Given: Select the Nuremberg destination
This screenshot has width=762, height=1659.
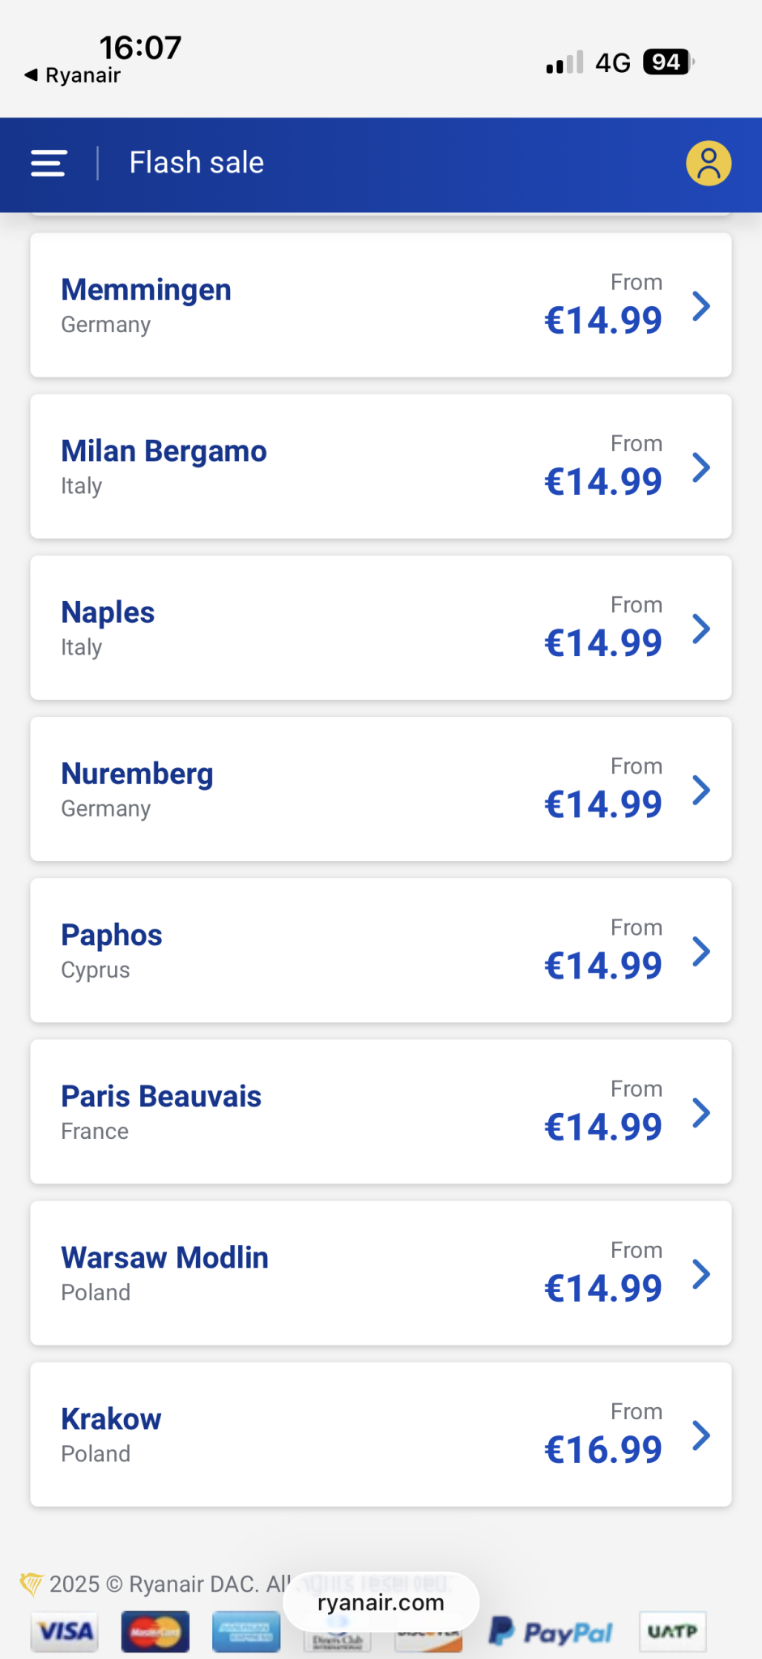Looking at the screenshot, I should click(137, 774).
